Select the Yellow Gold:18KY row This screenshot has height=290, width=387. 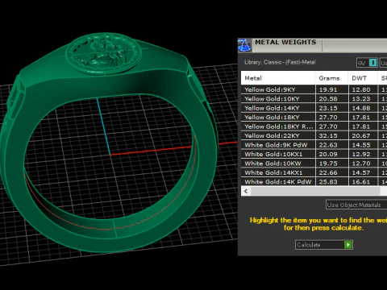pyautogui.click(x=314, y=118)
